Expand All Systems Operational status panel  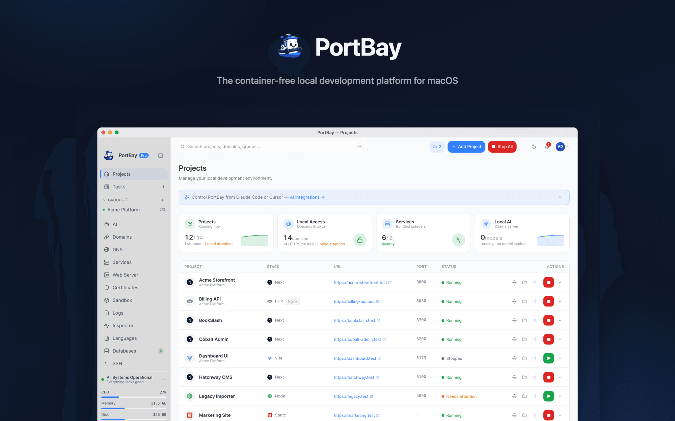click(x=164, y=380)
